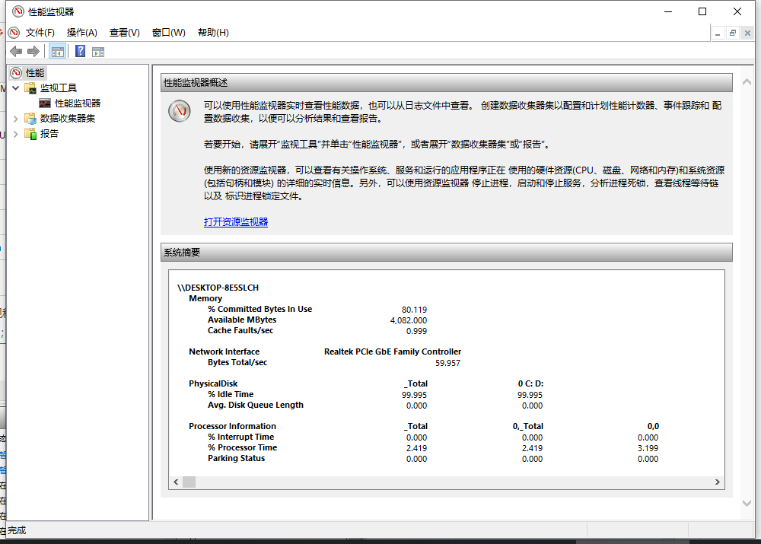
Task: Open the 操作(A) menu
Action: point(81,32)
